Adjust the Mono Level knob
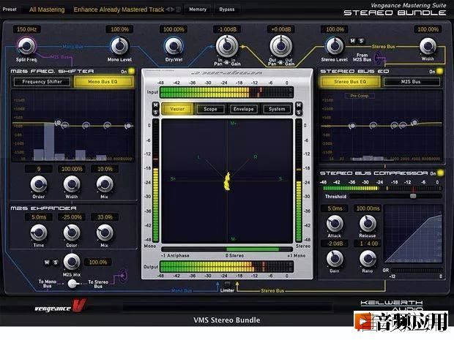Viewport: 454px width, 340px height. tap(119, 46)
